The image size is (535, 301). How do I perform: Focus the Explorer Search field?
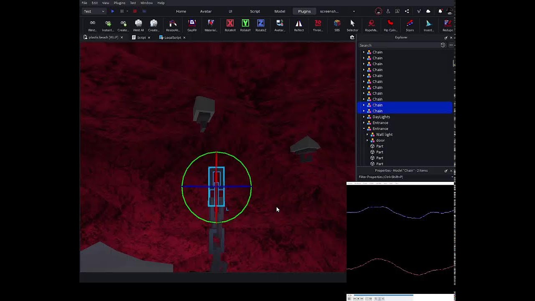[x=399, y=45]
